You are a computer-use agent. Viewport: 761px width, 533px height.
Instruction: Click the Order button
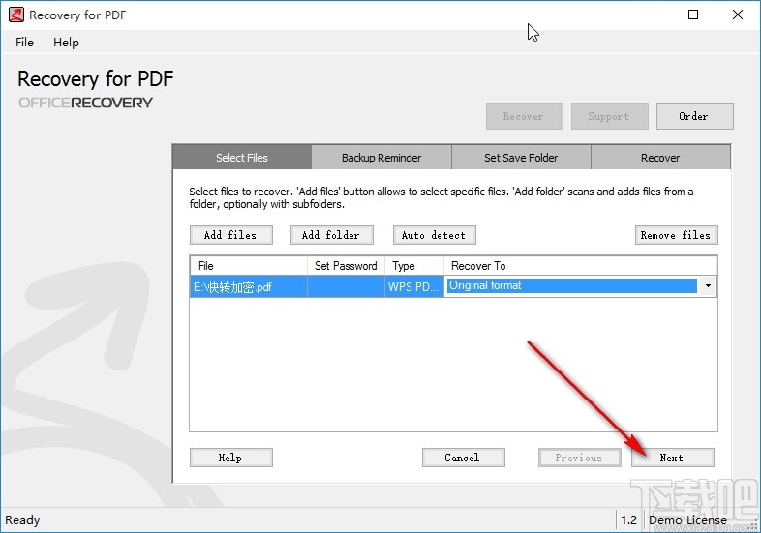pos(694,116)
